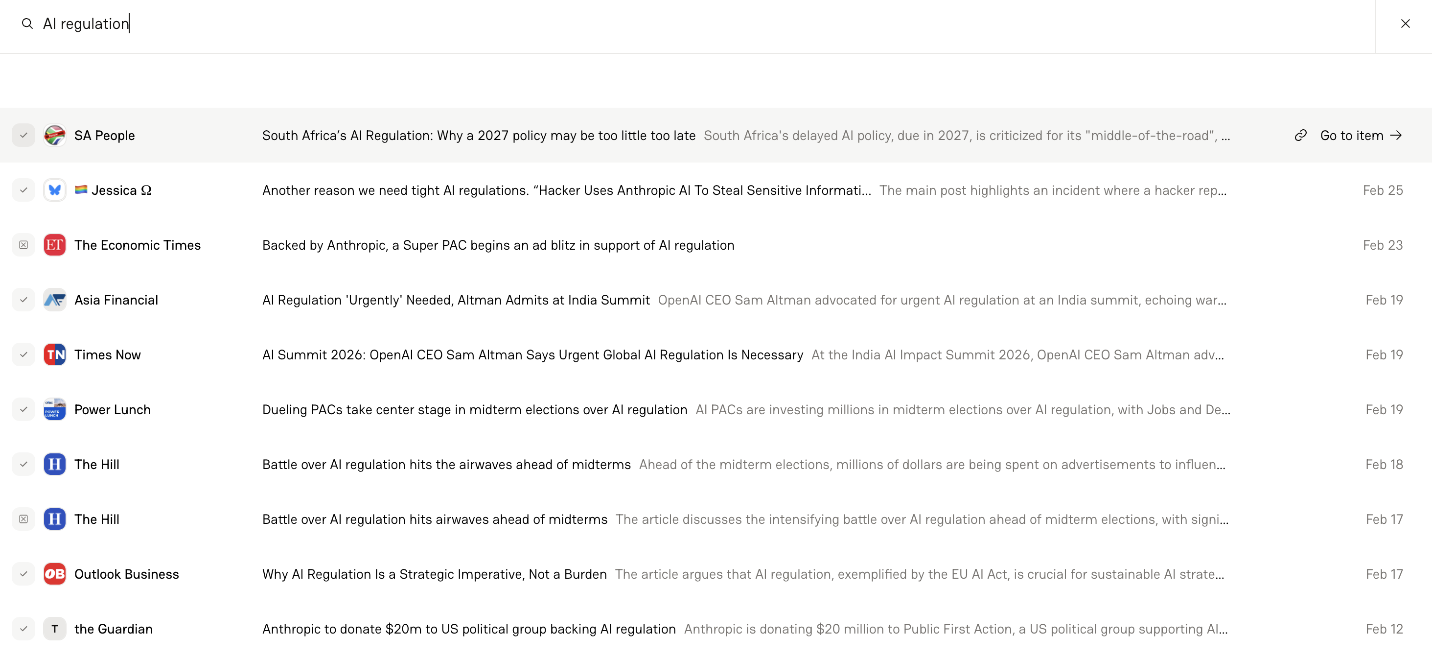Toggle the checkbox next to Jessica's post
This screenshot has width=1432, height=659.
coord(23,189)
